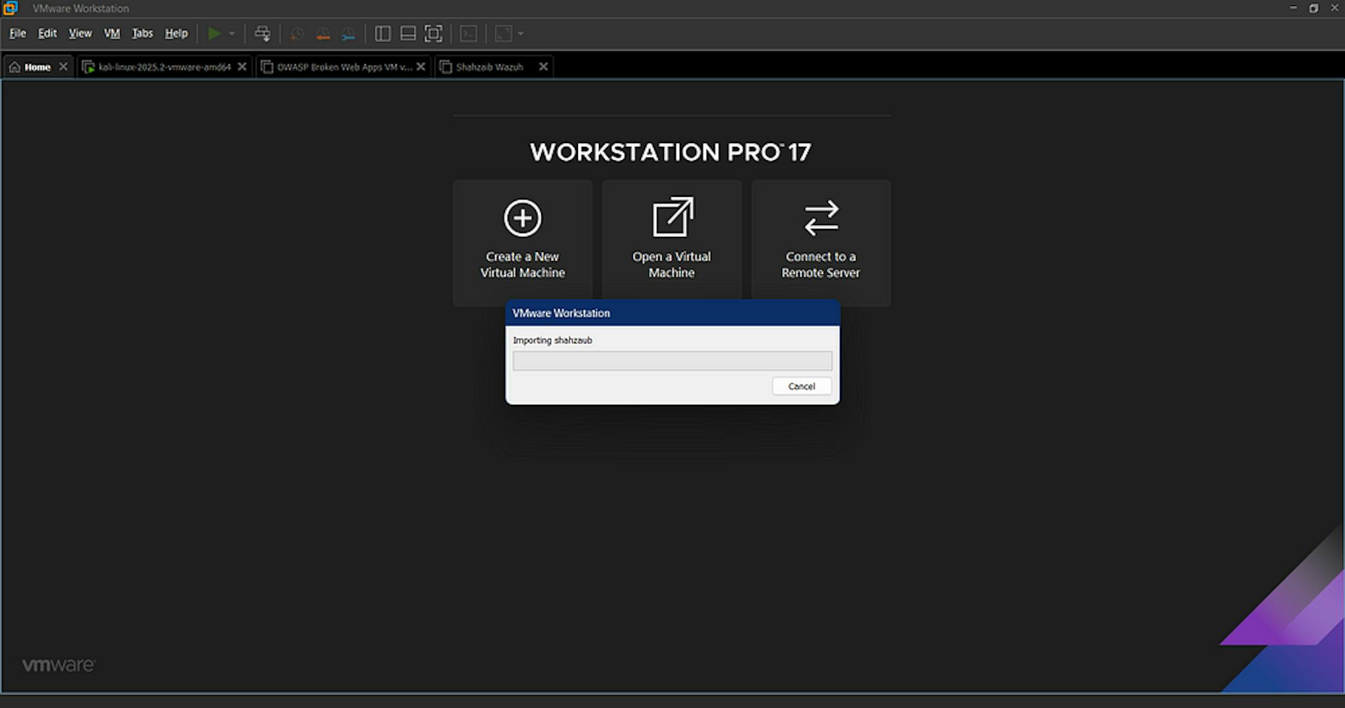Close the kali-linux tab

coord(242,66)
